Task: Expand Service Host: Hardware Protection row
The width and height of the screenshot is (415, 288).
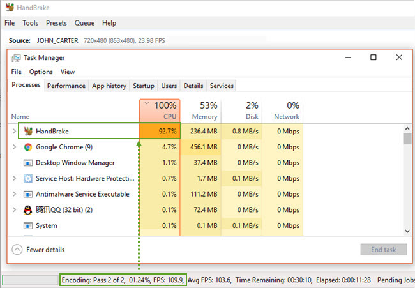Action: tap(14, 178)
